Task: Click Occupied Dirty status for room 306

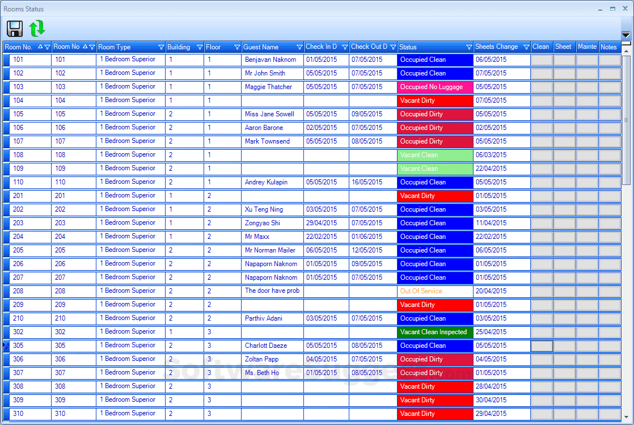Action: point(435,359)
